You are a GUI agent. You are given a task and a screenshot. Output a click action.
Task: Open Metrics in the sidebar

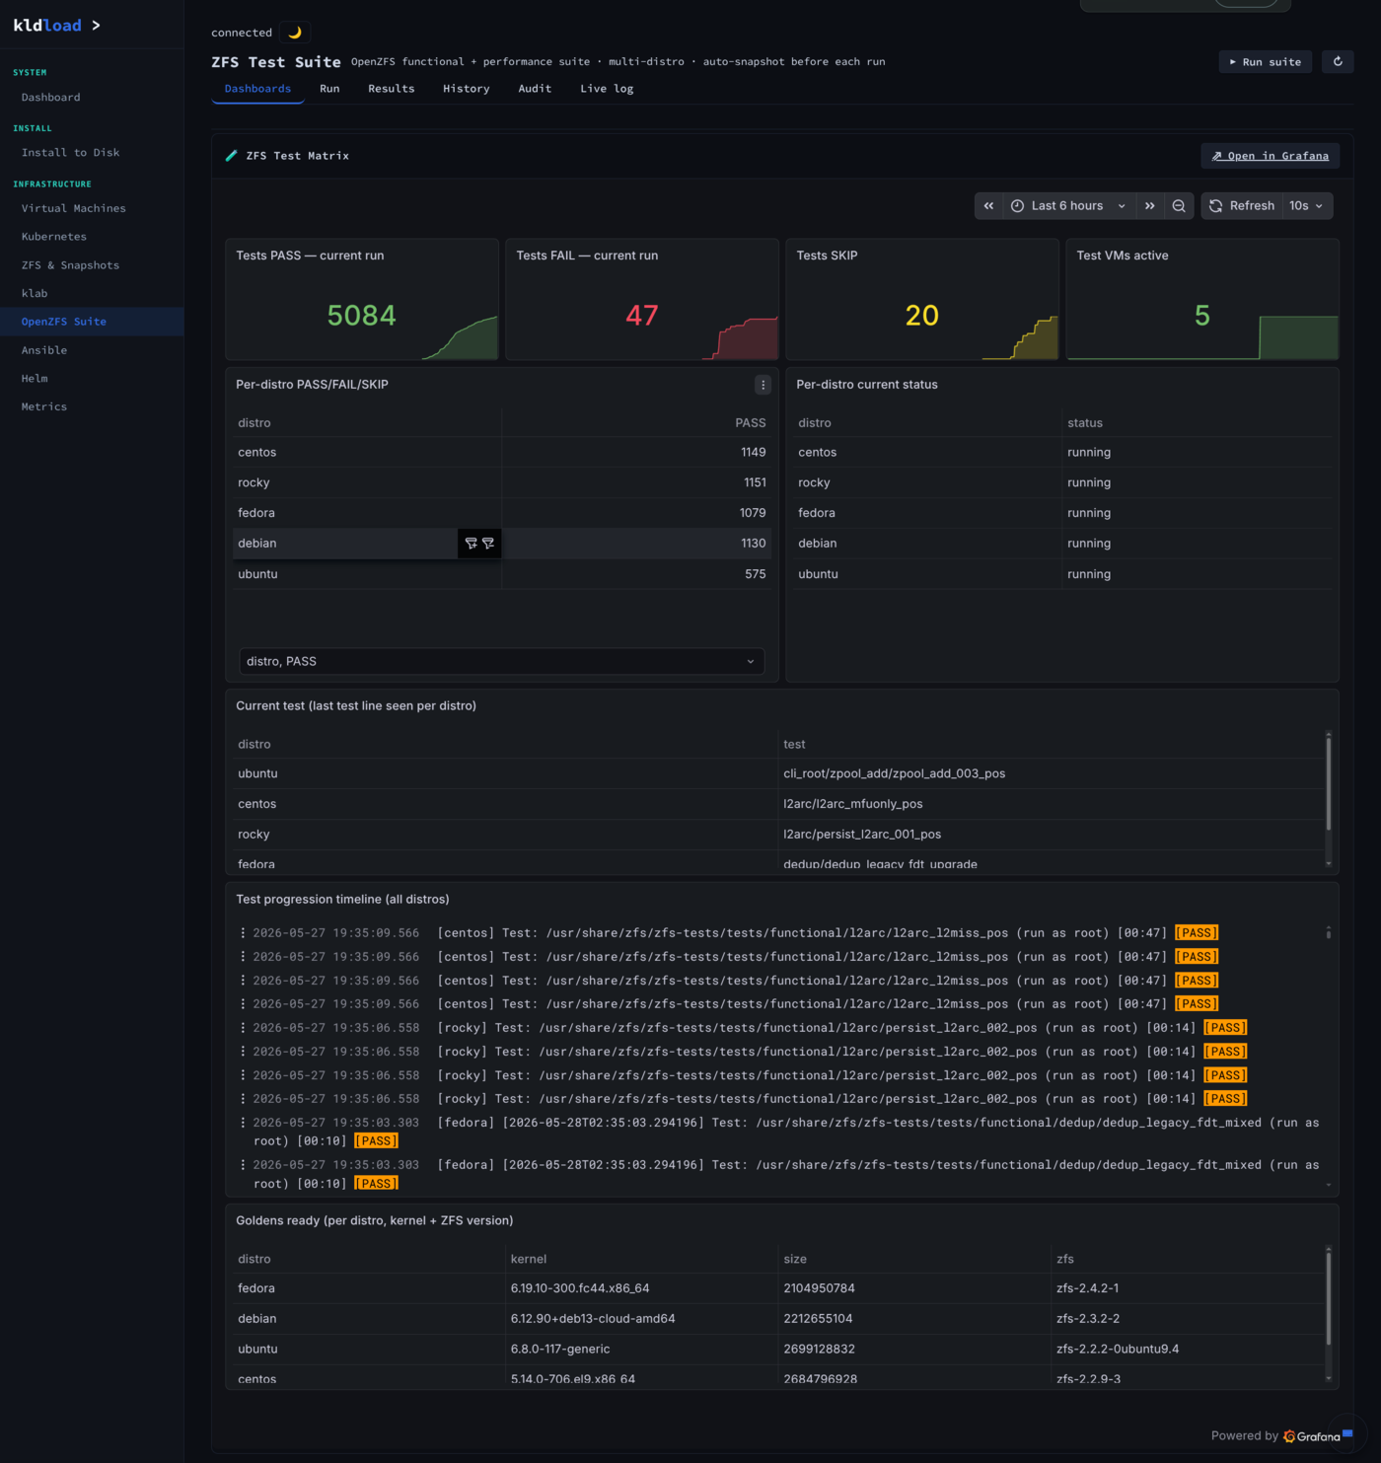tap(92, 406)
